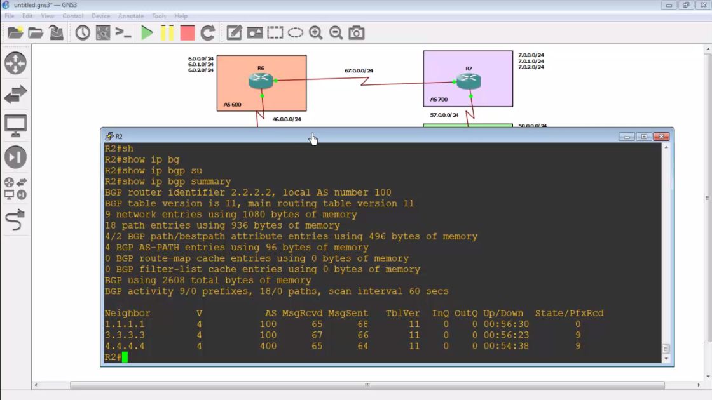Click the R2 terminal's scroll down arrow

pyautogui.click(x=666, y=358)
